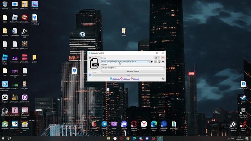
Task: Open the IMG_4092 file on desktop
Action: (x=25, y=85)
